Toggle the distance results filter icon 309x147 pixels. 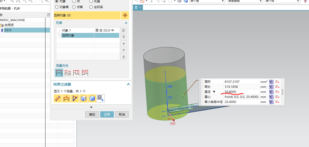(x=58, y=98)
